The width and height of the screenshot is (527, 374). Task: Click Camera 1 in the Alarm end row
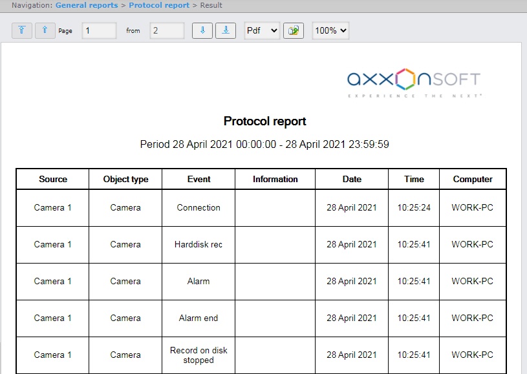click(x=53, y=318)
